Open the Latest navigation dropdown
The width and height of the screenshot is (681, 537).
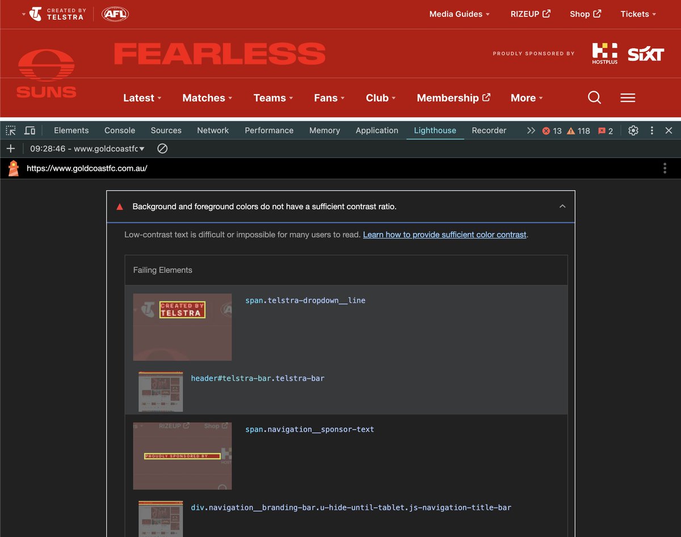point(142,98)
